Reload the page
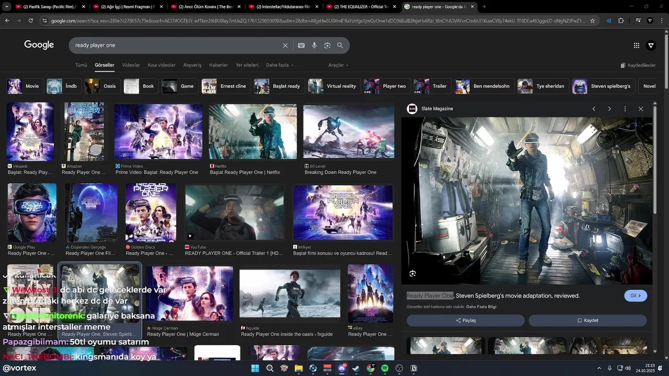The width and height of the screenshot is (669, 376). pos(31,21)
